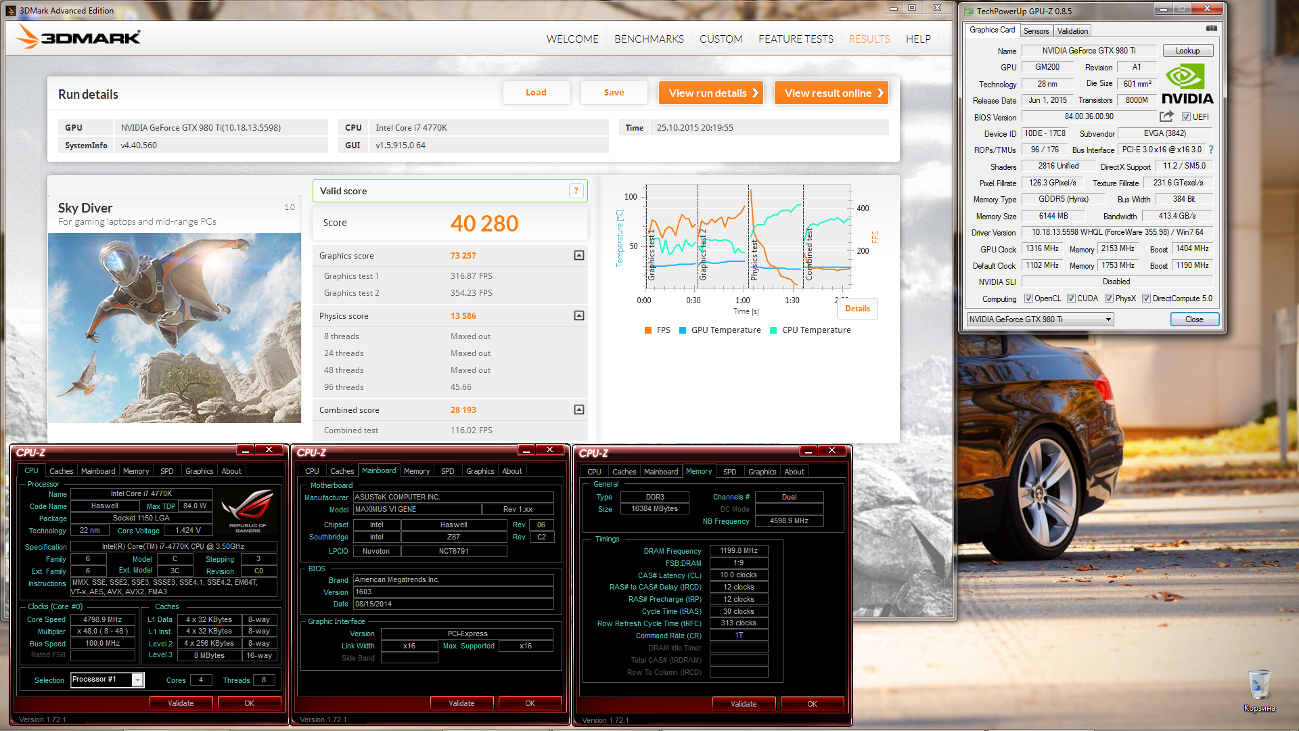The width and height of the screenshot is (1299, 731).
Task: Switch to the Validation tab in GPU-Z
Action: click(x=1072, y=31)
